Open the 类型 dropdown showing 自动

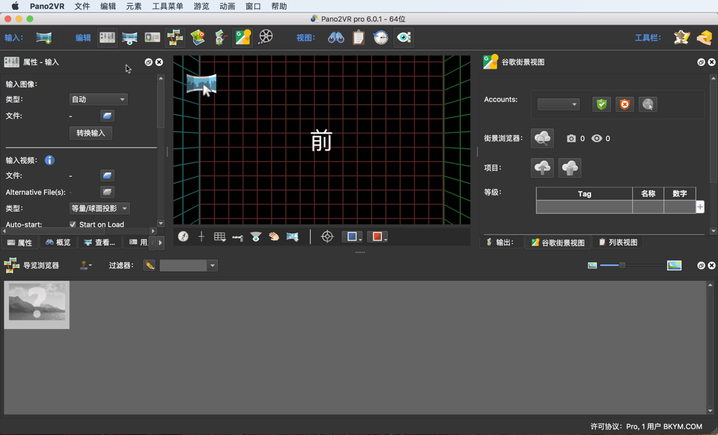point(98,99)
